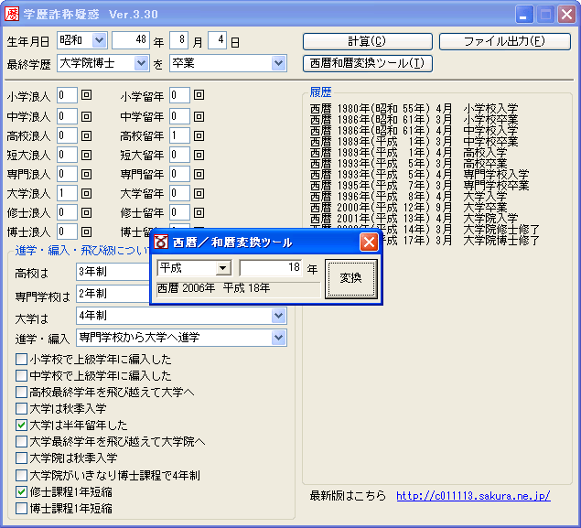Expand the 卒業 status dropdown

pos(279,63)
